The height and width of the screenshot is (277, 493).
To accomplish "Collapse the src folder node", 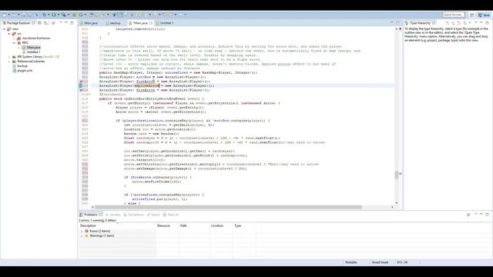I will point(9,34).
